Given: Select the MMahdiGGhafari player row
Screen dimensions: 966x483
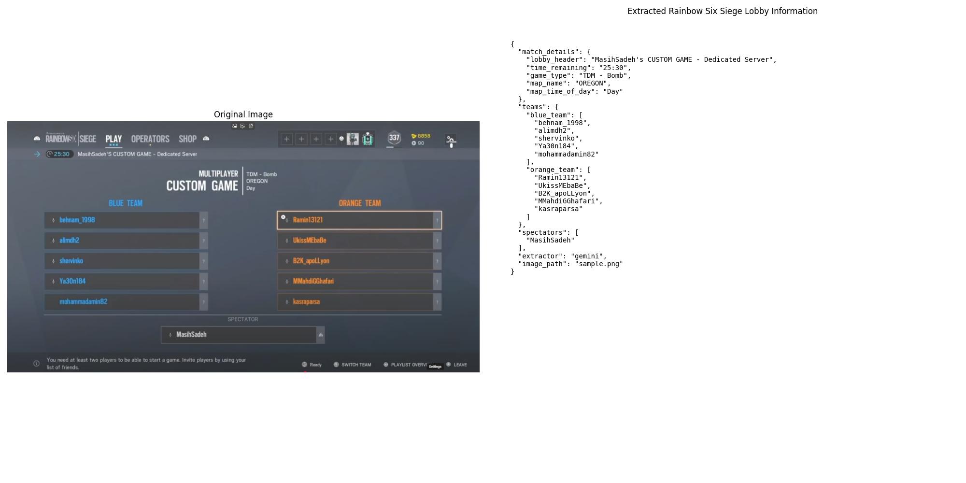Looking at the screenshot, I should pos(359,282).
